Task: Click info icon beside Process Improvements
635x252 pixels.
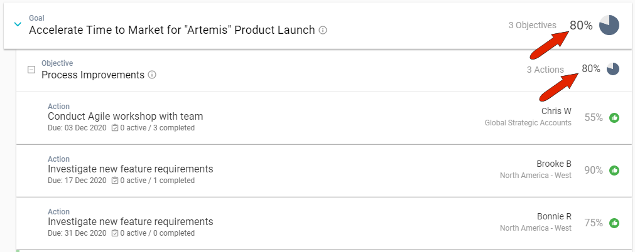Action: pos(152,75)
